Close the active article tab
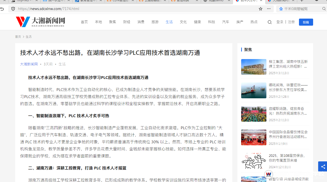327x182 pixels. [x=261, y=1]
